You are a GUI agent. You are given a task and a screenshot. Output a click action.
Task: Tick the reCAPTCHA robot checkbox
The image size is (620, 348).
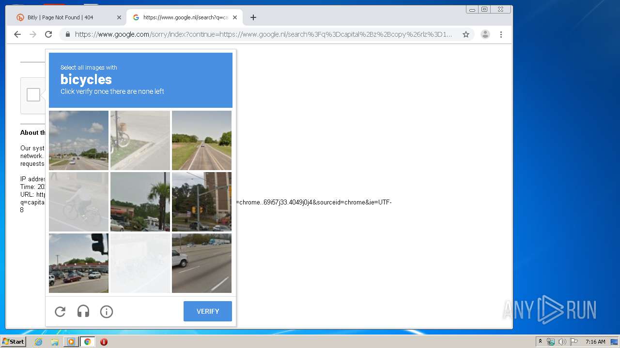click(33, 95)
